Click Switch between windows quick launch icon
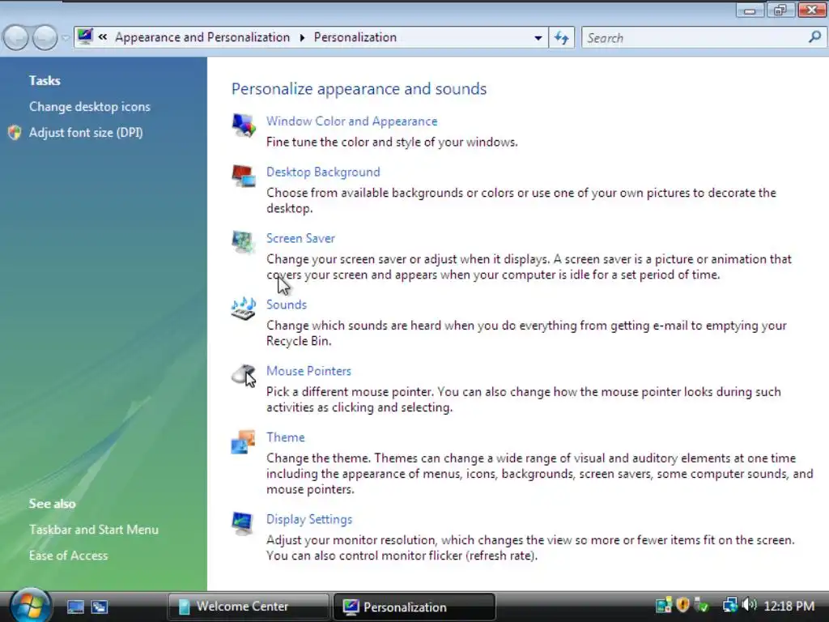829x622 pixels. coord(99,607)
